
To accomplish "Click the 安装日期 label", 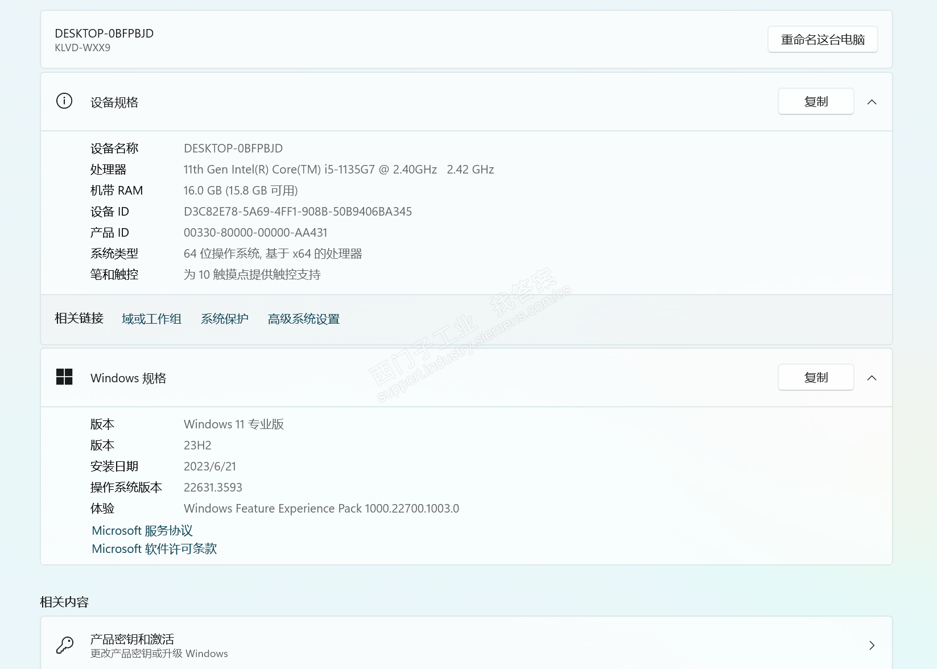I will coord(114,466).
